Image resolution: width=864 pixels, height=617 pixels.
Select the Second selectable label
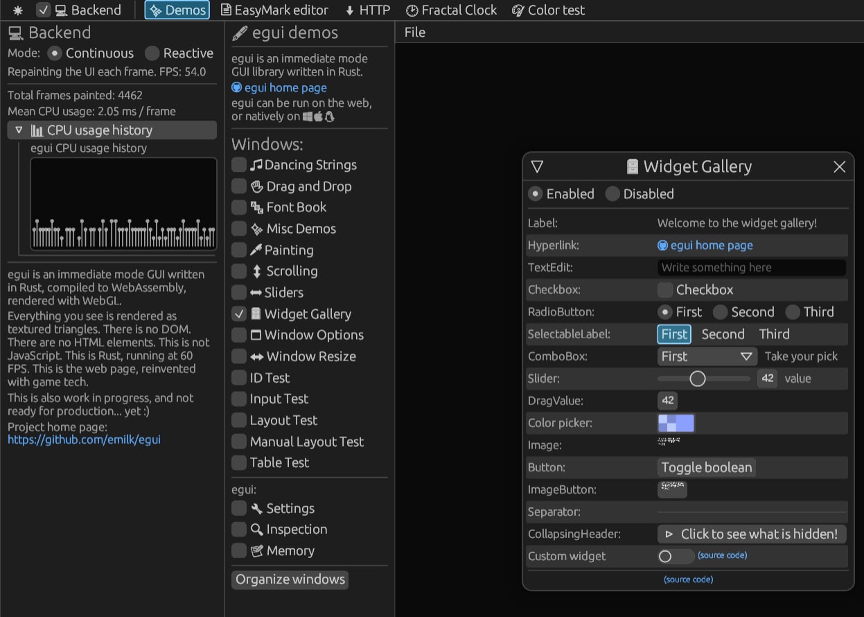[x=723, y=334]
